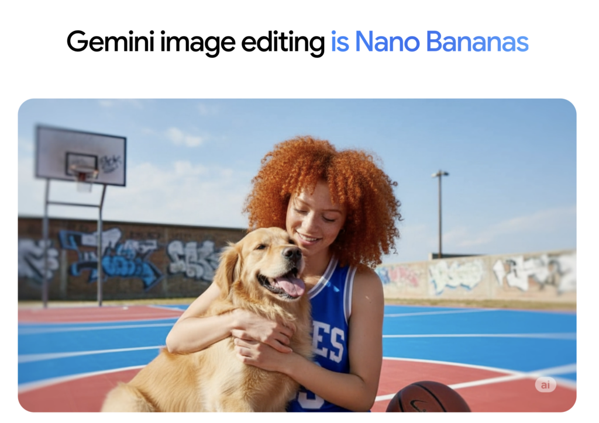This screenshot has width=599, height=423.
Task: Click the basketball at the bottom
Action: pos(428,397)
